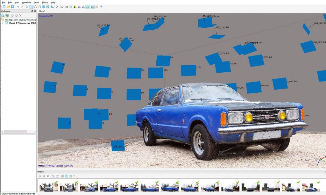This screenshot has width=326, height=195.
Task: Select the Free-form selection tool
Action: tap(39, 7)
